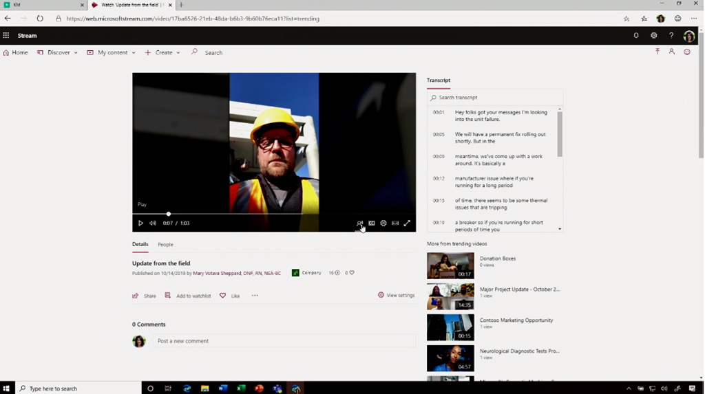Go to Home in navigation bar
705x394 pixels.
16,52
